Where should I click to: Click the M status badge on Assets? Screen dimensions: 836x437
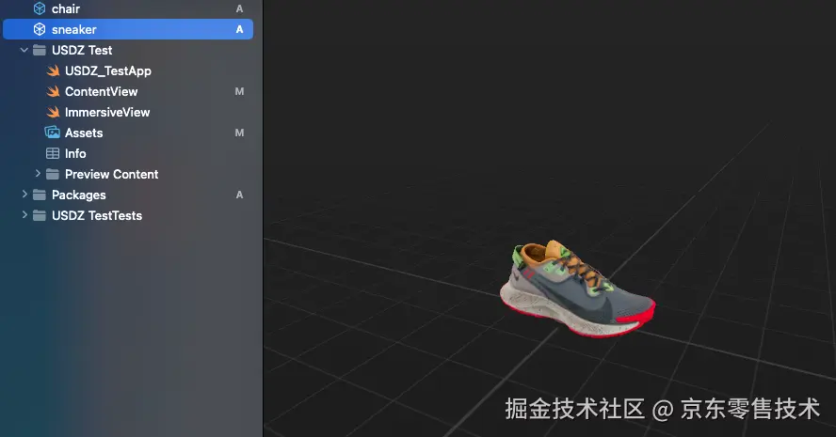click(x=239, y=133)
